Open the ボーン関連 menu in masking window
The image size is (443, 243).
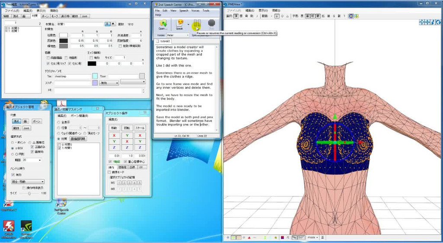pyautogui.click(x=79, y=116)
